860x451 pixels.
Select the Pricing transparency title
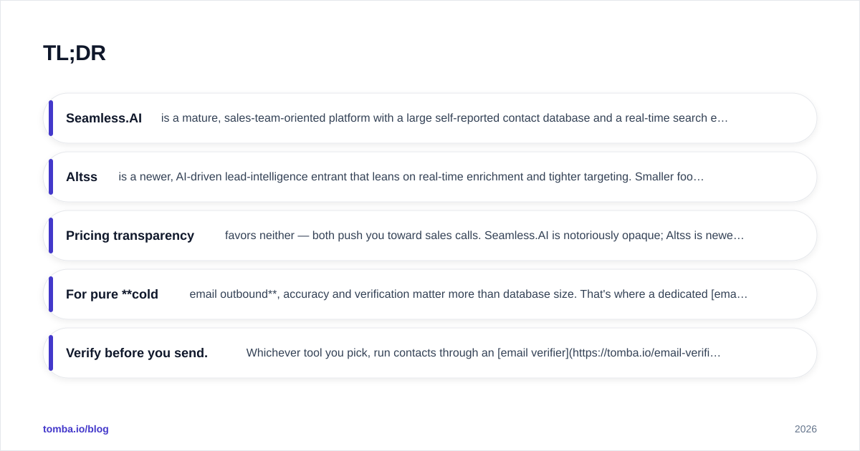click(x=130, y=236)
